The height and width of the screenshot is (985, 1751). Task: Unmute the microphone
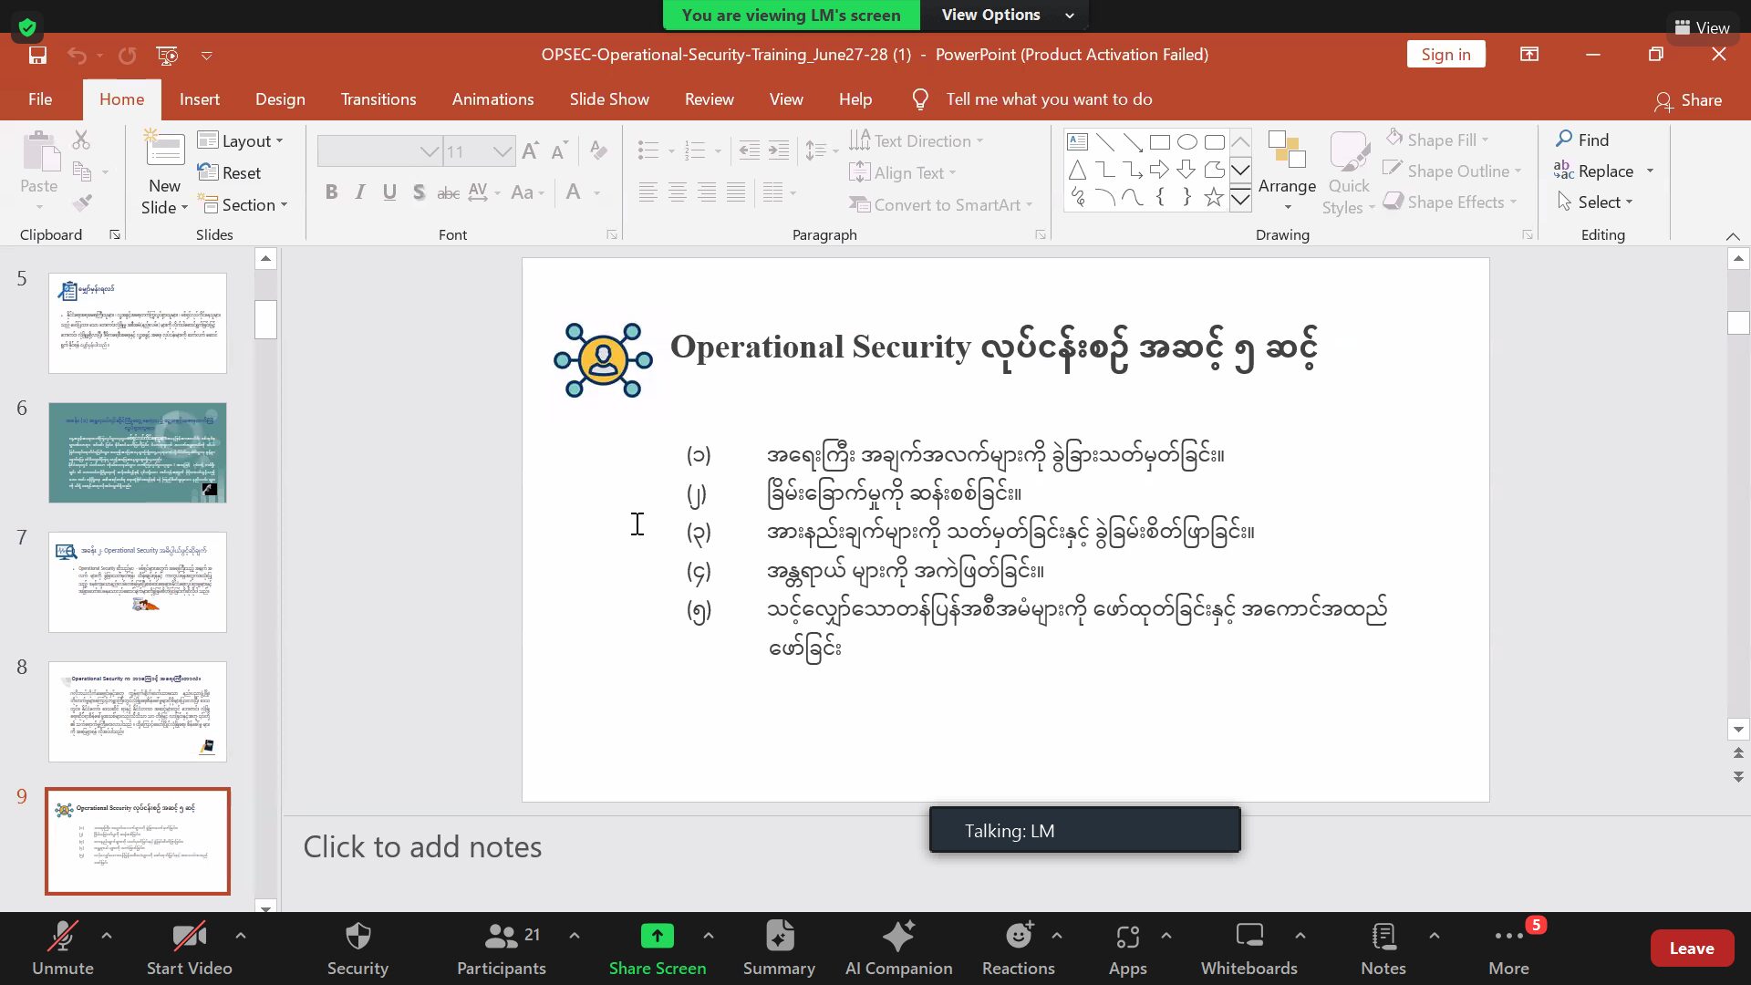pyautogui.click(x=63, y=948)
